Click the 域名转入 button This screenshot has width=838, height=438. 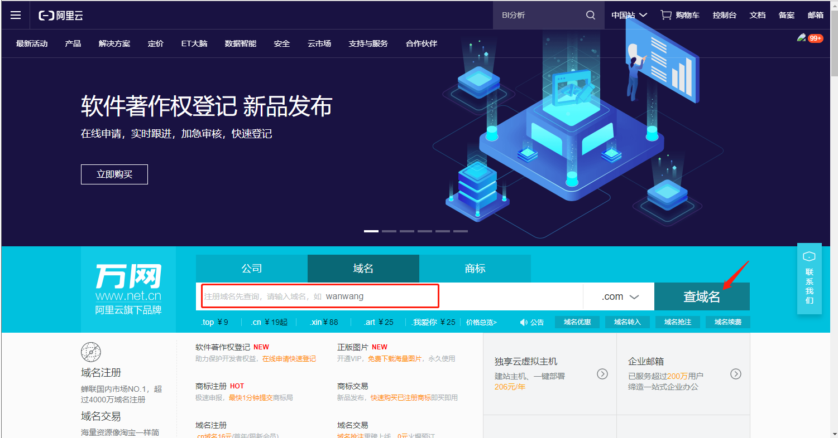pyautogui.click(x=628, y=322)
